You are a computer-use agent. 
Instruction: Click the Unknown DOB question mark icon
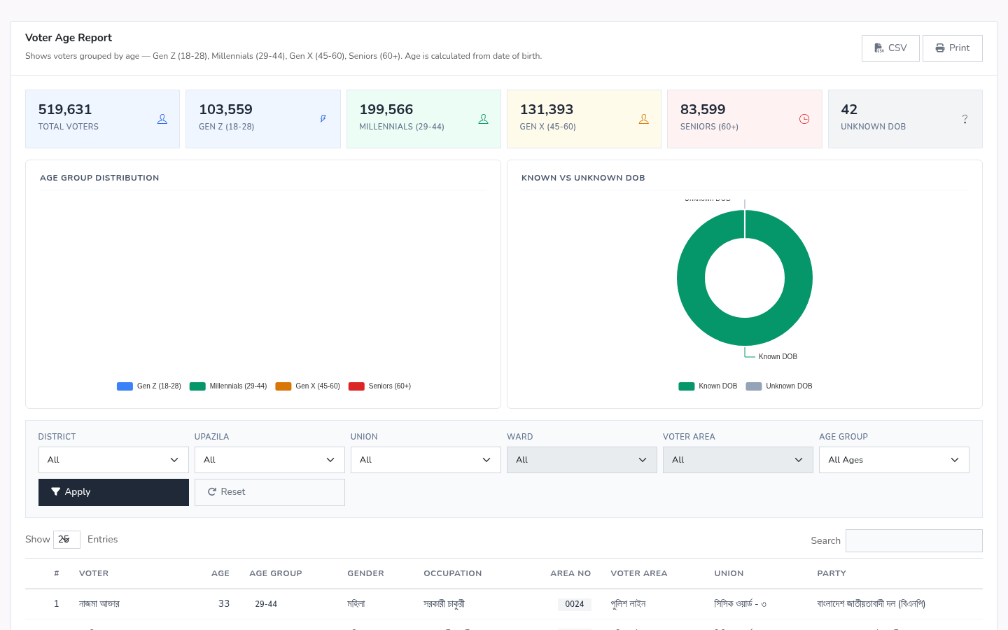965,119
